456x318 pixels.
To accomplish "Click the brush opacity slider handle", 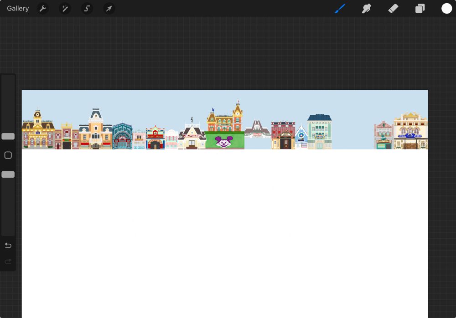I will tap(8, 174).
